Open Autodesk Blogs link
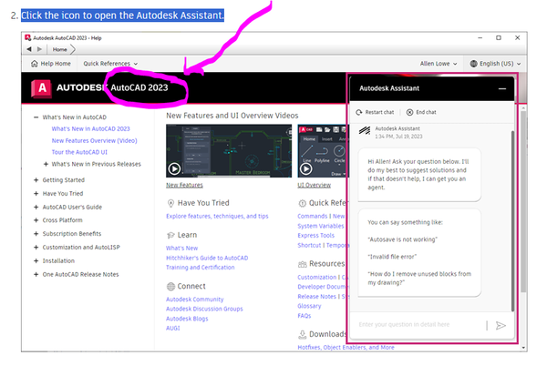This screenshot has height=376, width=547. (187, 319)
